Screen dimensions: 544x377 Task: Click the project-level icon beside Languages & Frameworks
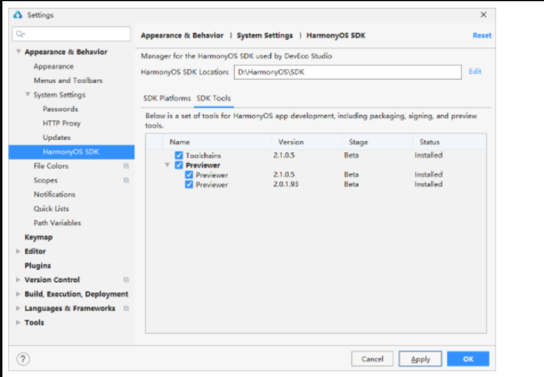(x=126, y=308)
